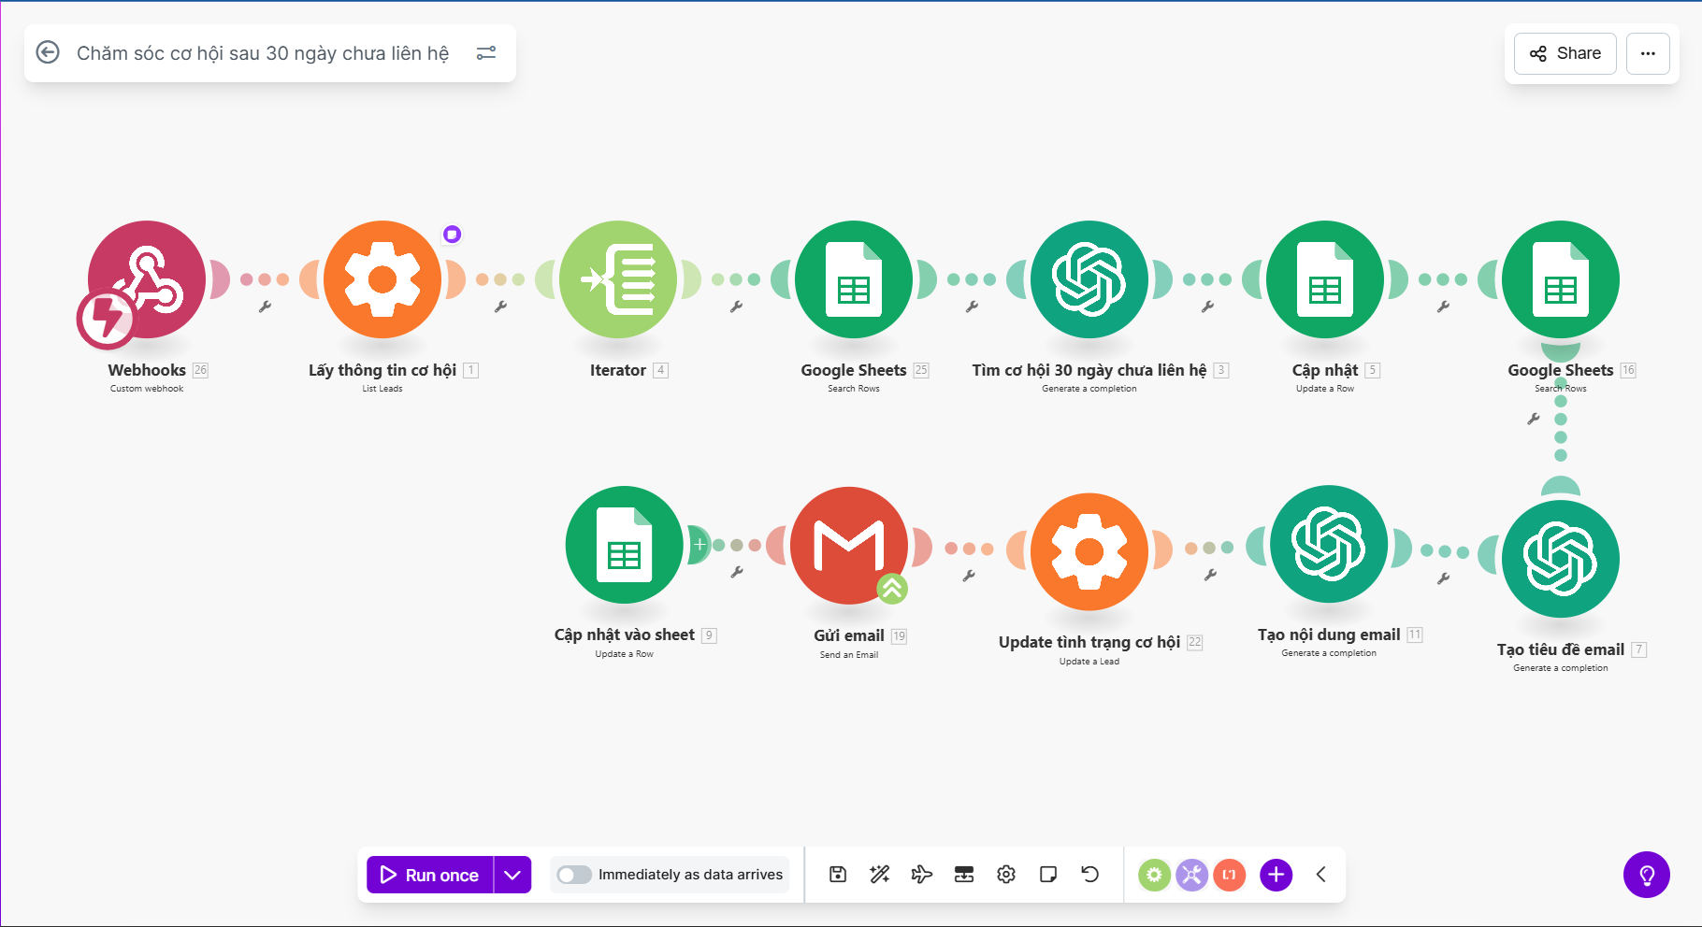Image resolution: width=1702 pixels, height=927 pixels.
Task: Open 'Tìm cơ hội 30 ngày chưa liên hệ' OpenAI module
Action: pyautogui.click(x=1089, y=279)
